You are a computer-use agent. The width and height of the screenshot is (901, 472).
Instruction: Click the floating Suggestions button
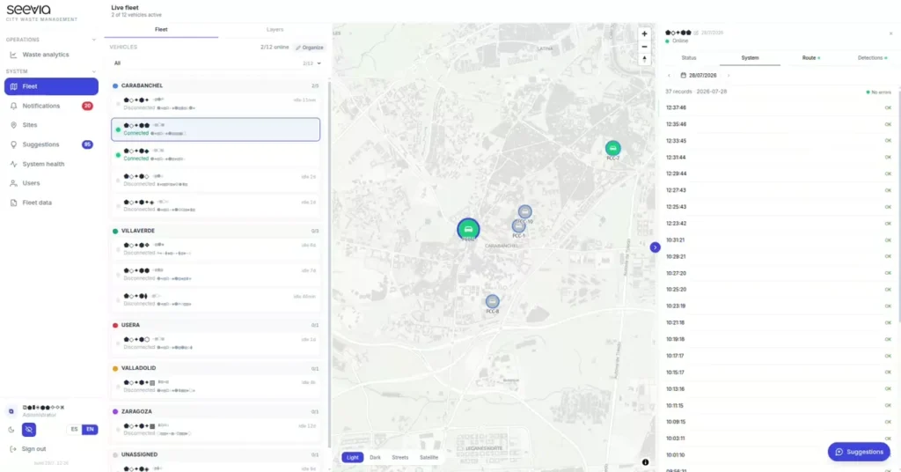pyautogui.click(x=859, y=452)
